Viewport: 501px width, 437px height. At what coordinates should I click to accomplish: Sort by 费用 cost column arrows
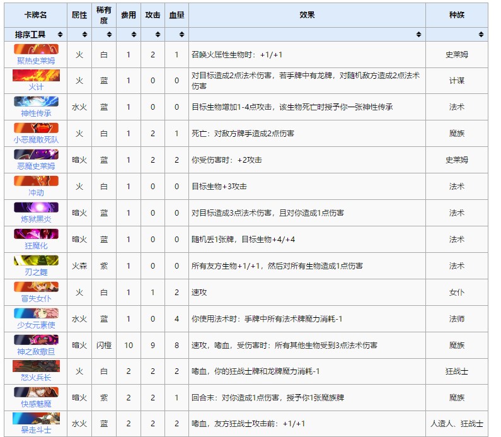coord(134,34)
